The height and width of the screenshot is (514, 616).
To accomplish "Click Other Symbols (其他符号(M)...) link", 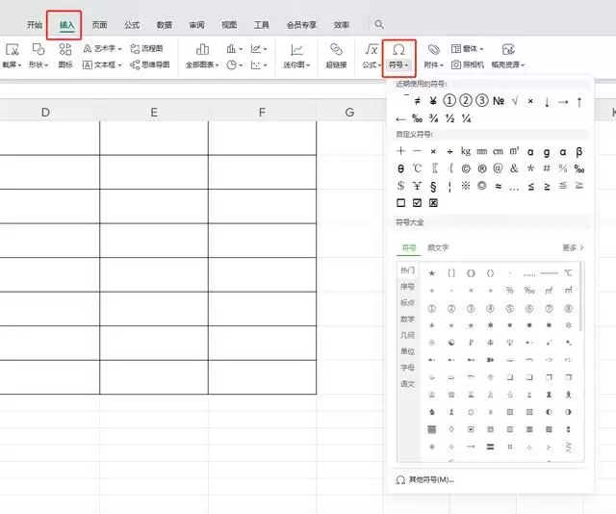I will pos(425,479).
